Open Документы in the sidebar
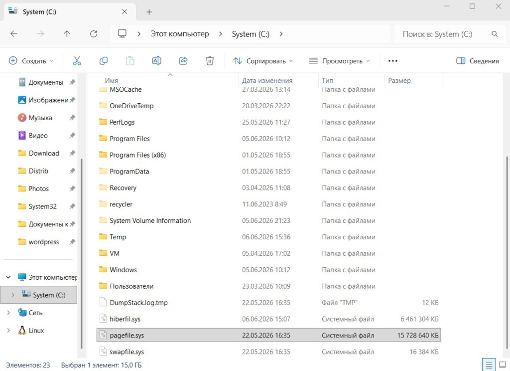This screenshot has width=510, height=371. coord(40,82)
